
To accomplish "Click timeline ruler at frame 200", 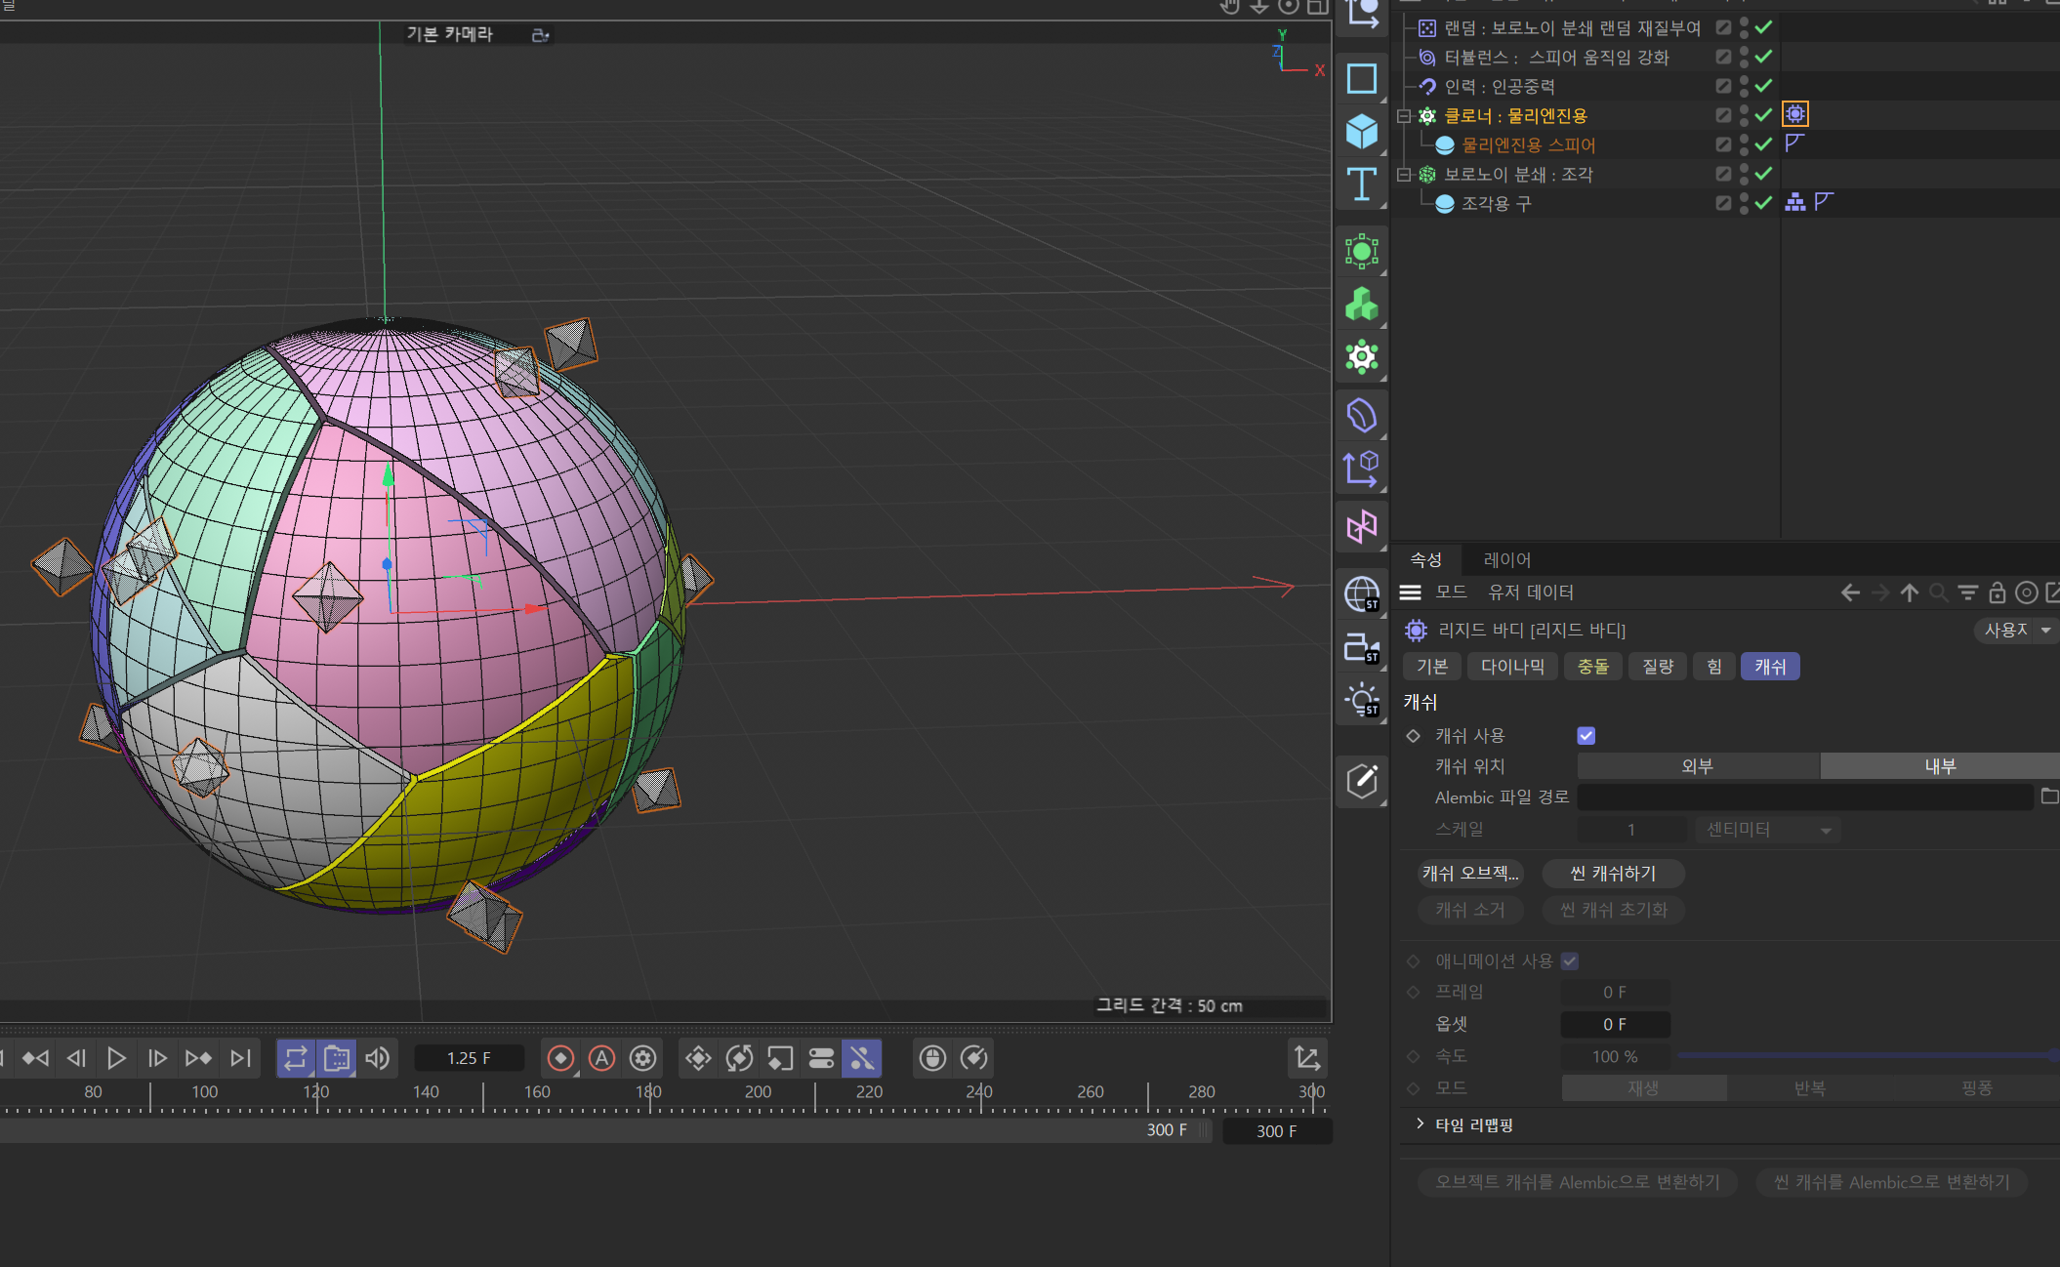I will [x=758, y=1092].
